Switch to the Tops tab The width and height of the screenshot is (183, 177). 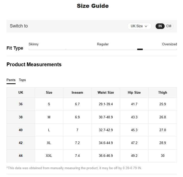pyautogui.click(x=22, y=80)
